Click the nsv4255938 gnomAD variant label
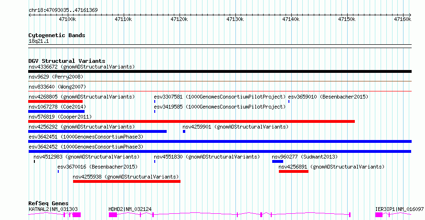 click(126, 177)
